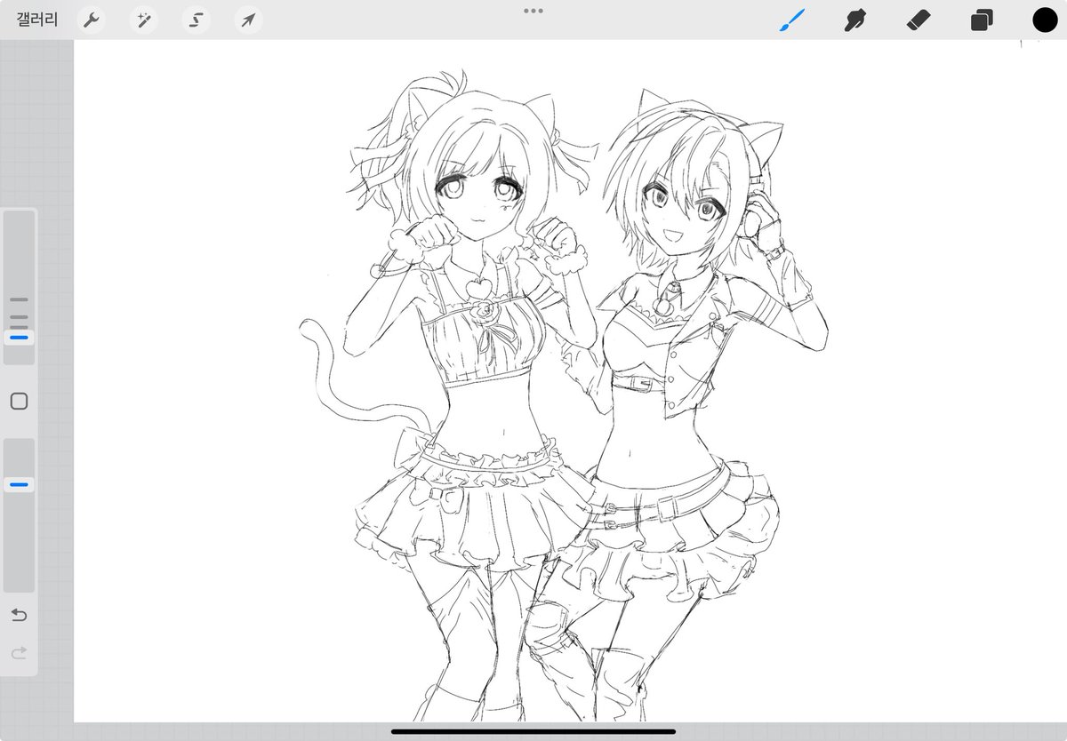Open the Layers panel
This screenshot has height=741, width=1067.
pos(982,20)
